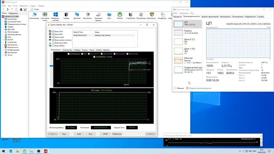The height and width of the screenshot is (154, 274).
Task: Uncheck the Stress CPU checkbox
Action: pyautogui.click(x=53, y=31)
